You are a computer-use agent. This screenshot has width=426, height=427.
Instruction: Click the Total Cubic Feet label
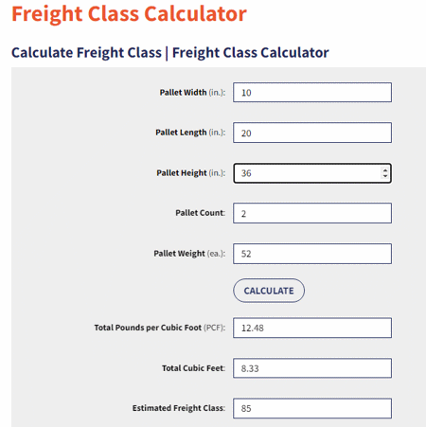pyautogui.click(x=194, y=368)
